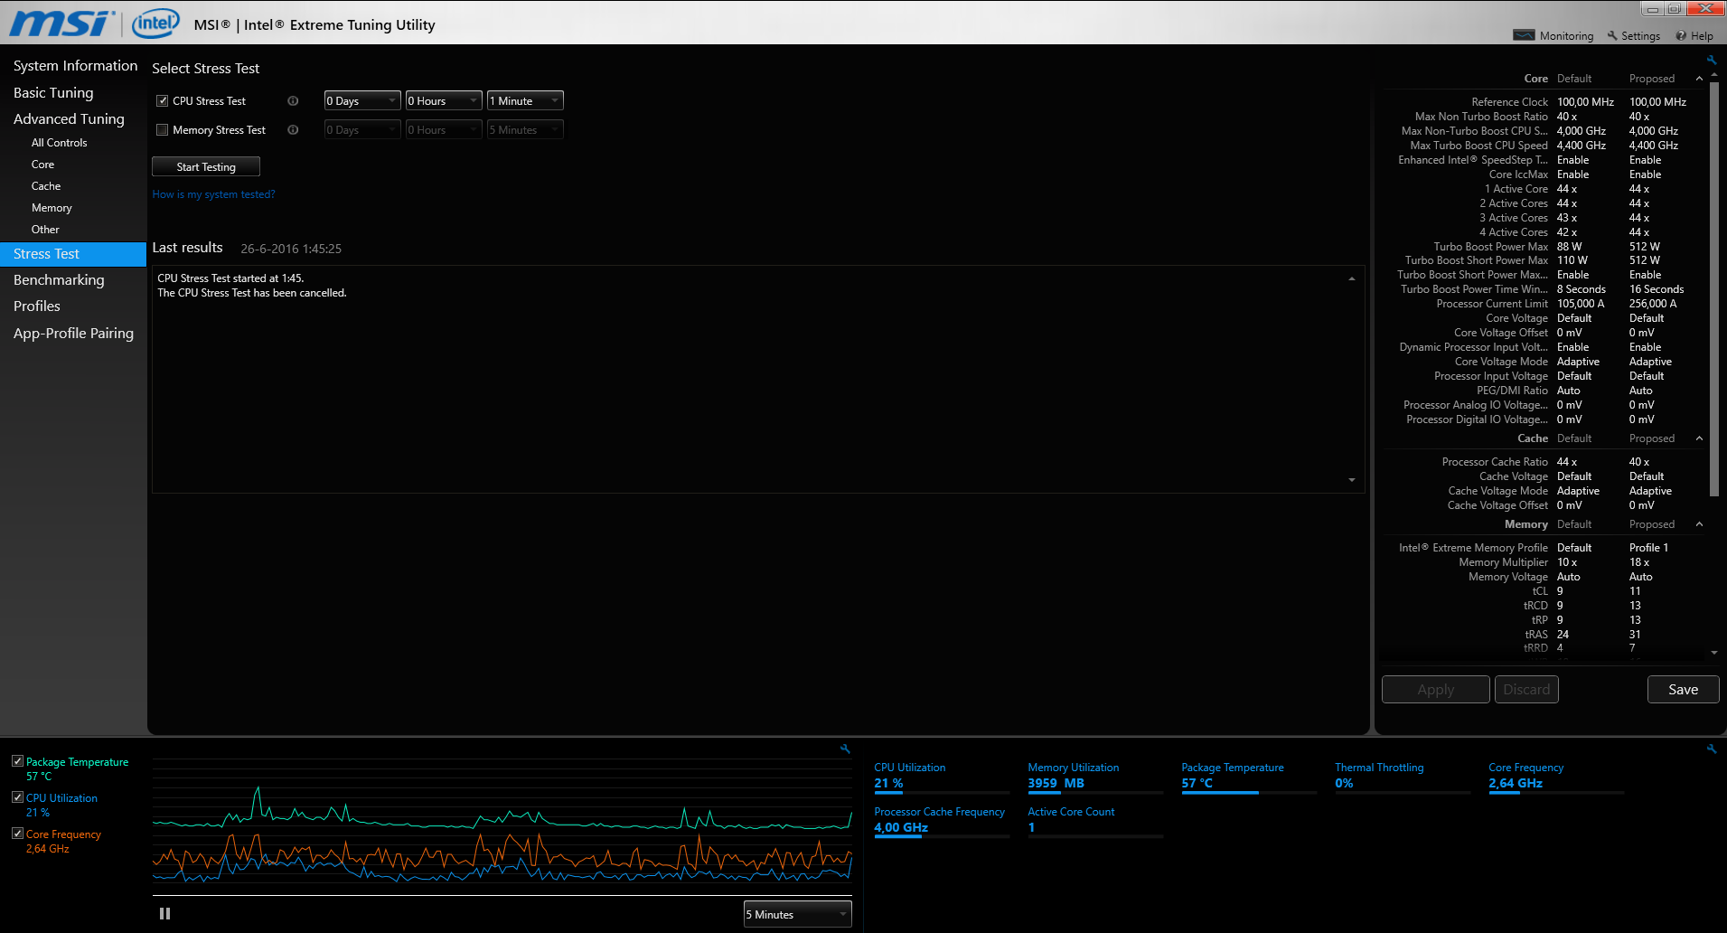Click the Settings wrench icon in the header

pyautogui.click(x=1612, y=35)
